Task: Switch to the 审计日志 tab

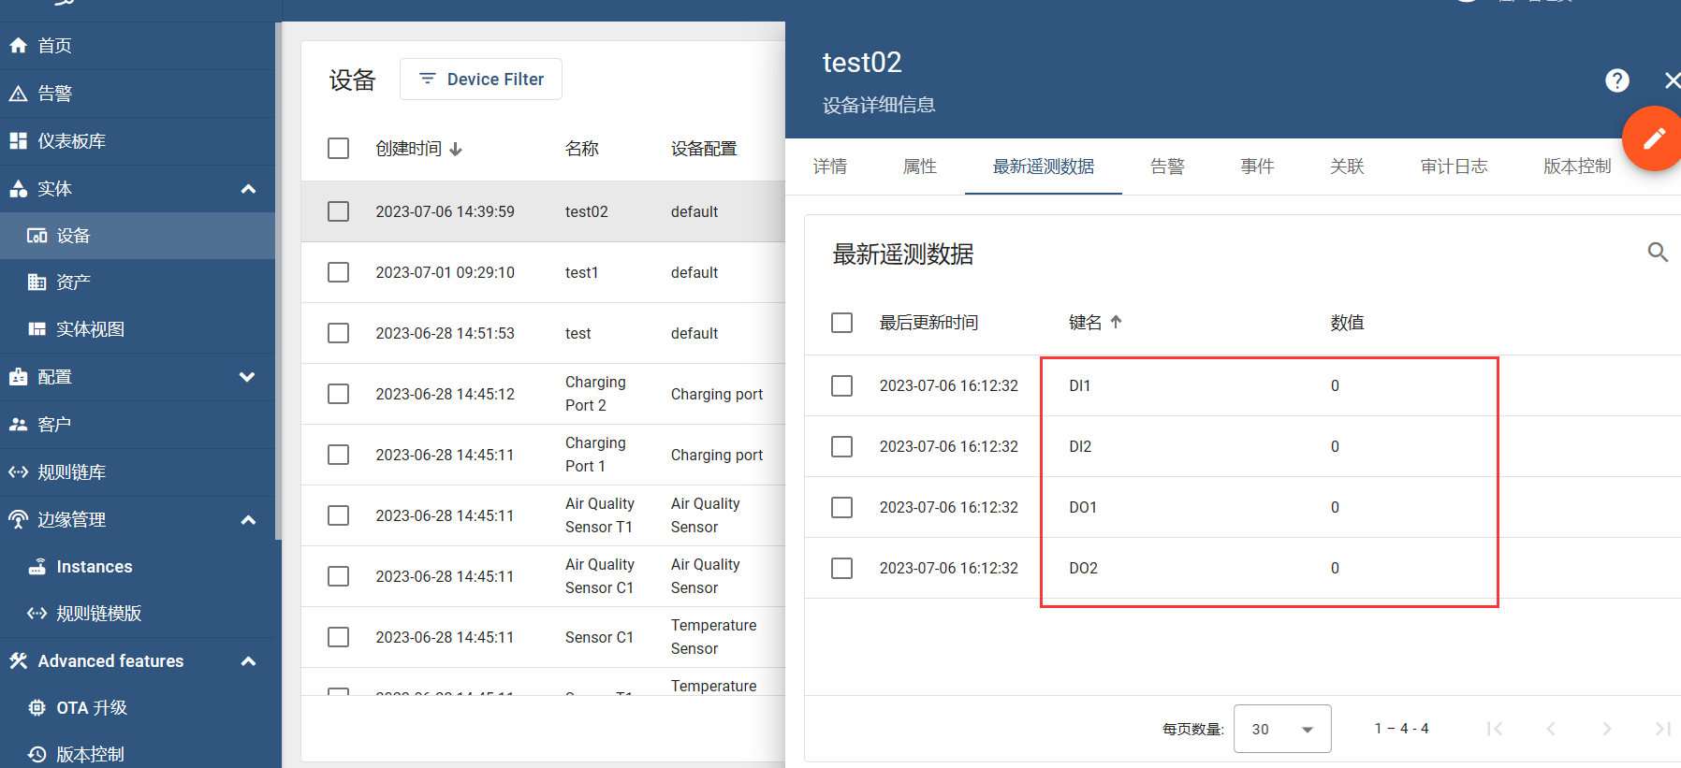Action: tap(1454, 167)
